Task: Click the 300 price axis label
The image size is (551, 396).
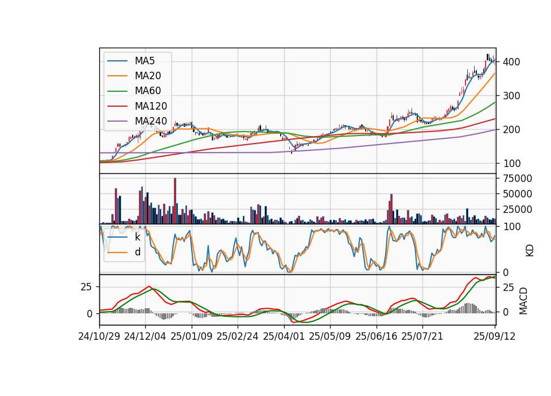Action: click(511, 96)
